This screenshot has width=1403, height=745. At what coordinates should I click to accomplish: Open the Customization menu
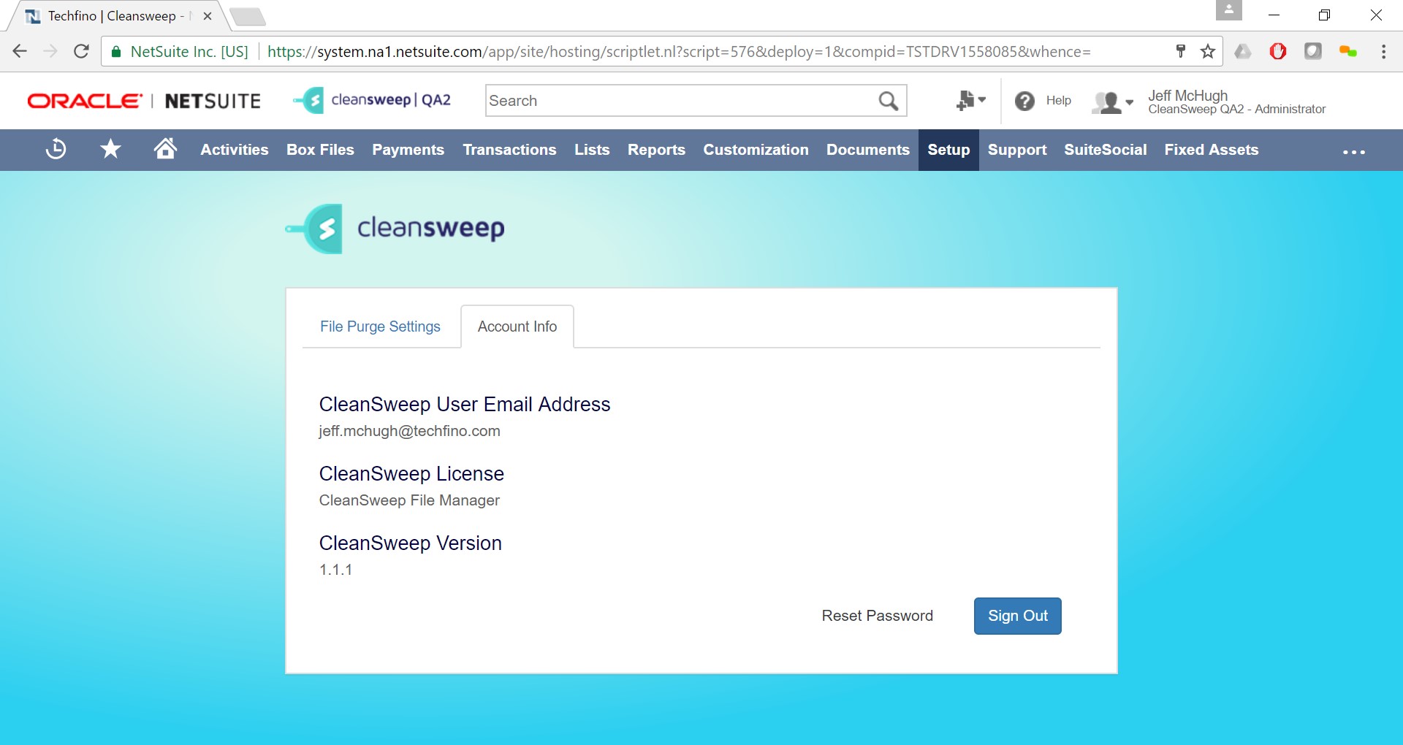[x=756, y=150]
